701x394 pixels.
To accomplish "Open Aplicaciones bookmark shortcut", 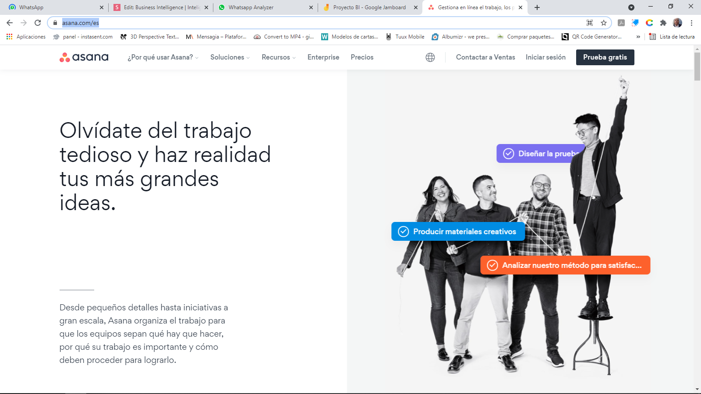I will click(26, 37).
